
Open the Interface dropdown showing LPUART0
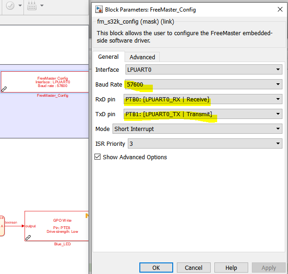(204, 69)
